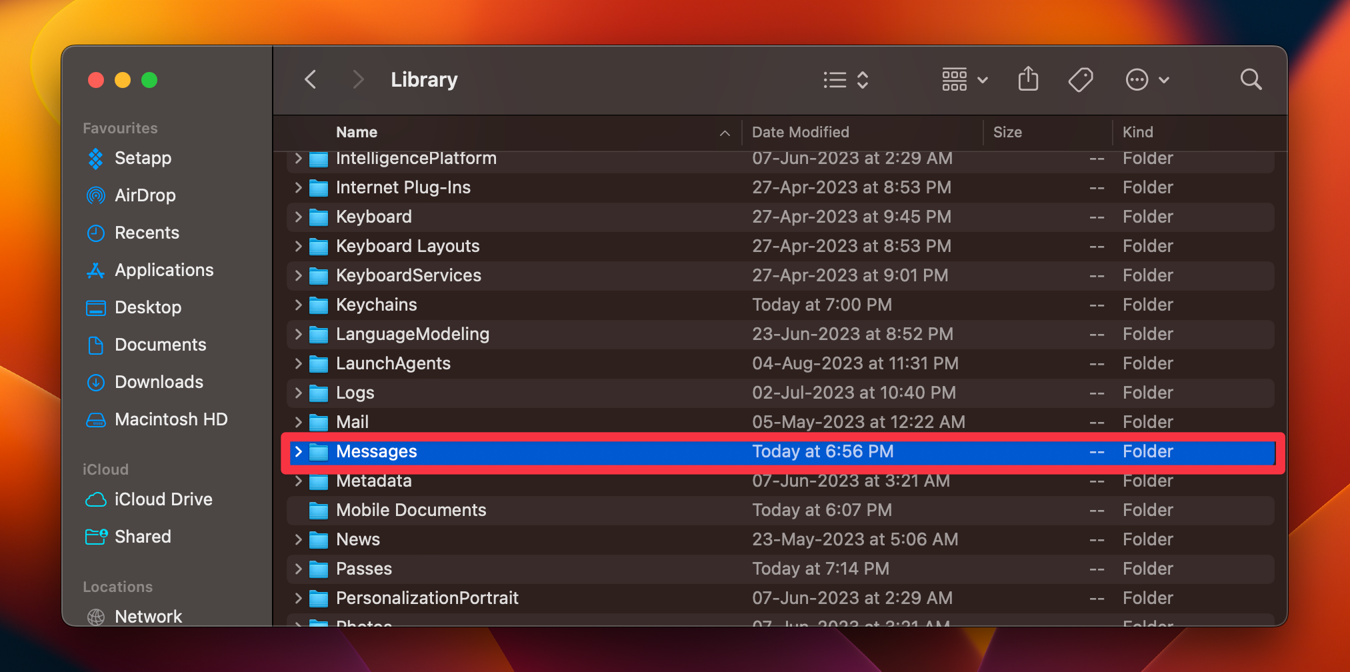Click the "23-May-2023 at 5:06 AM" date
The image size is (1350, 672).
(x=855, y=539)
